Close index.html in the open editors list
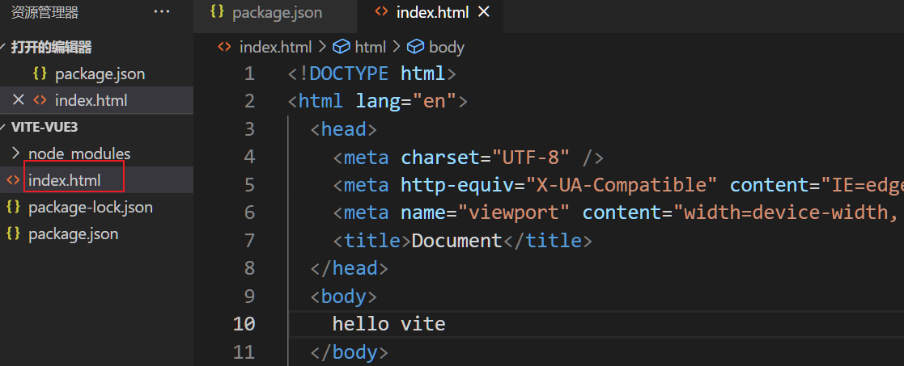 [x=18, y=100]
